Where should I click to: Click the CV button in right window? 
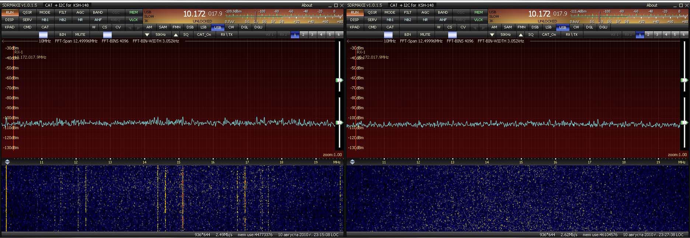(x=463, y=27)
